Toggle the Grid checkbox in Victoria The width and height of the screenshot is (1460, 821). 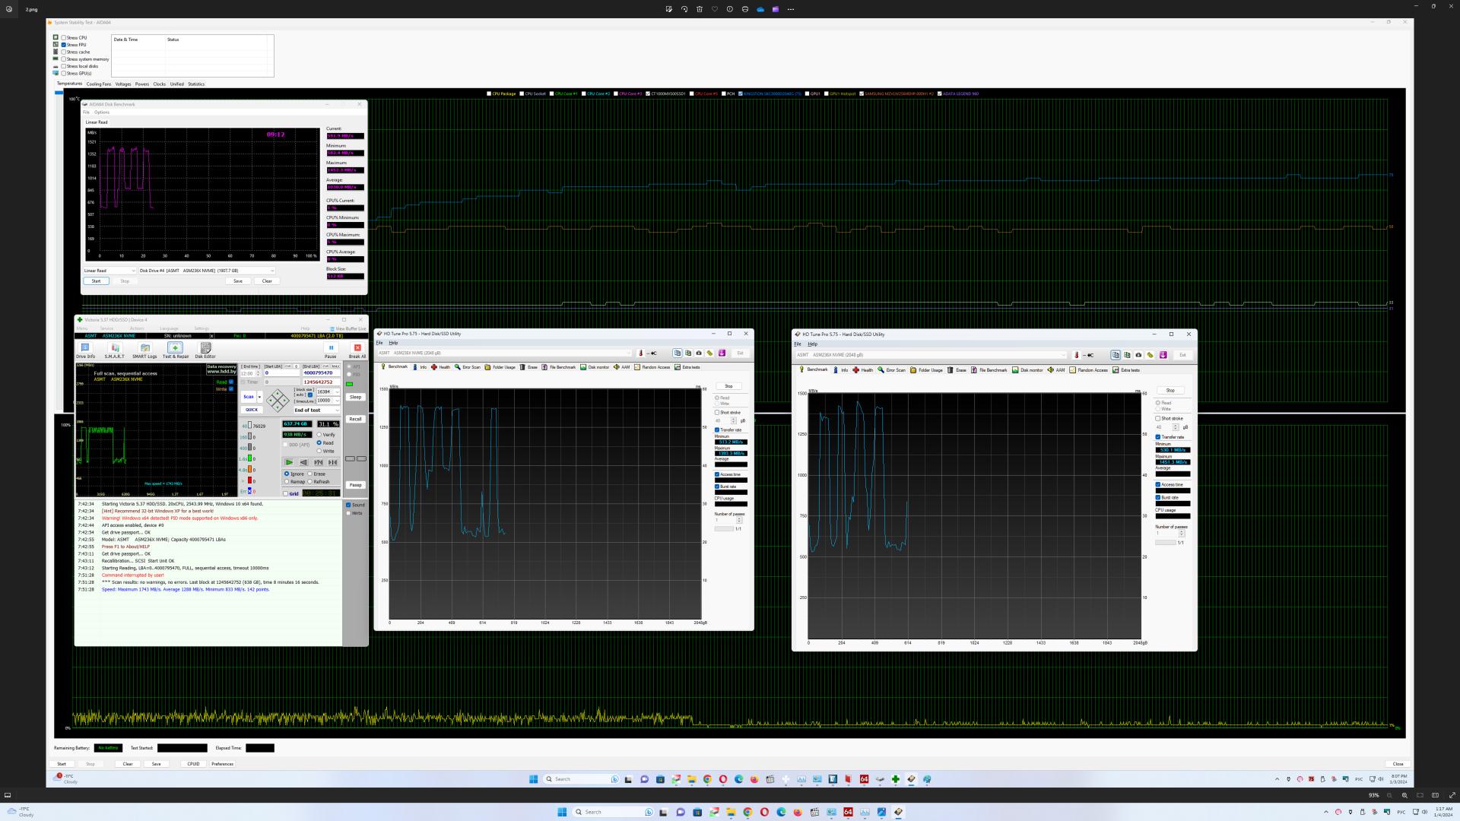(x=286, y=493)
